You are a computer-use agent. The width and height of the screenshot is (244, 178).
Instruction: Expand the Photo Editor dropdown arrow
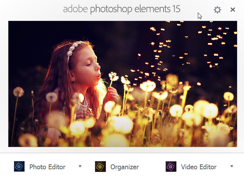pyautogui.click(x=80, y=166)
